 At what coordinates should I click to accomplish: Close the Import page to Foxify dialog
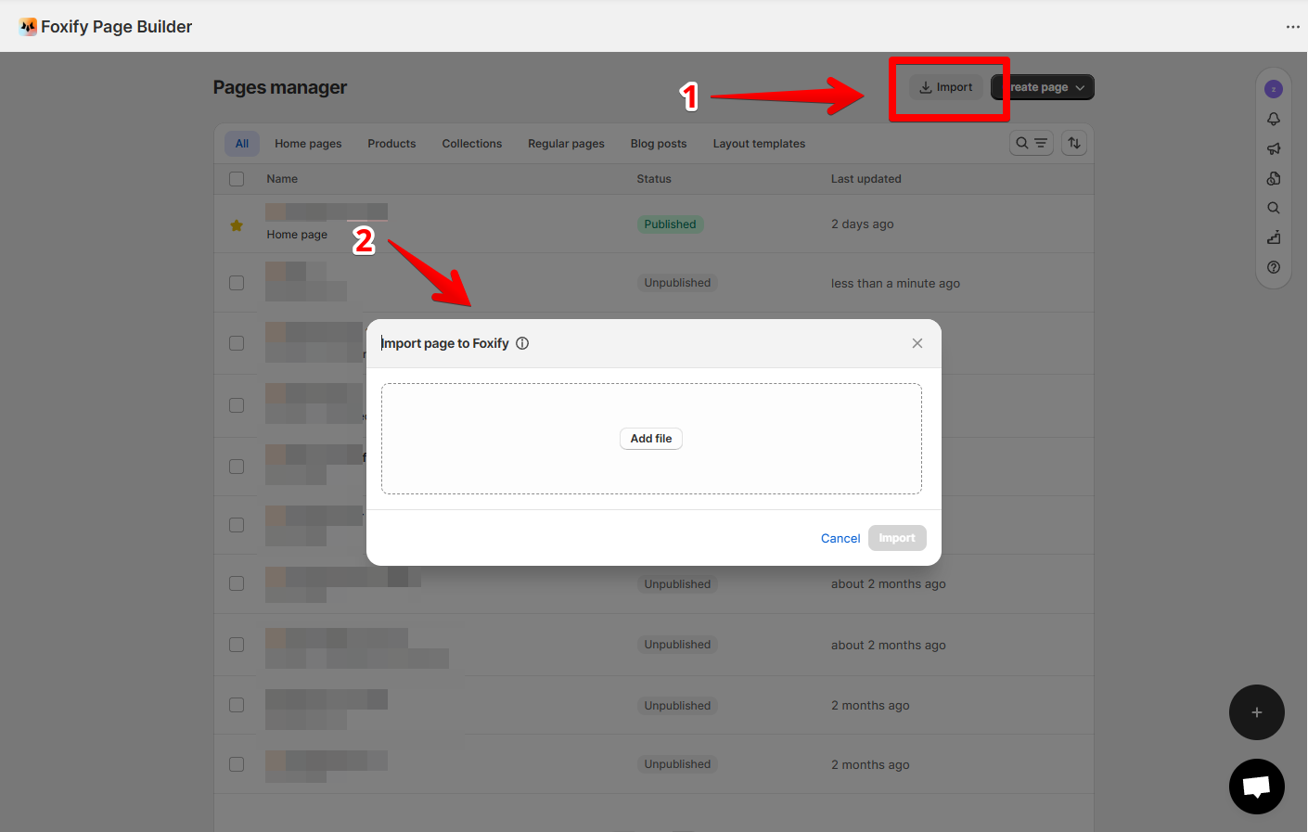click(917, 343)
